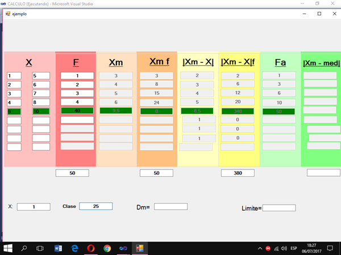Viewport: 341px width, 255px height.
Task: Click the Dm= result field
Action: point(170,206)
